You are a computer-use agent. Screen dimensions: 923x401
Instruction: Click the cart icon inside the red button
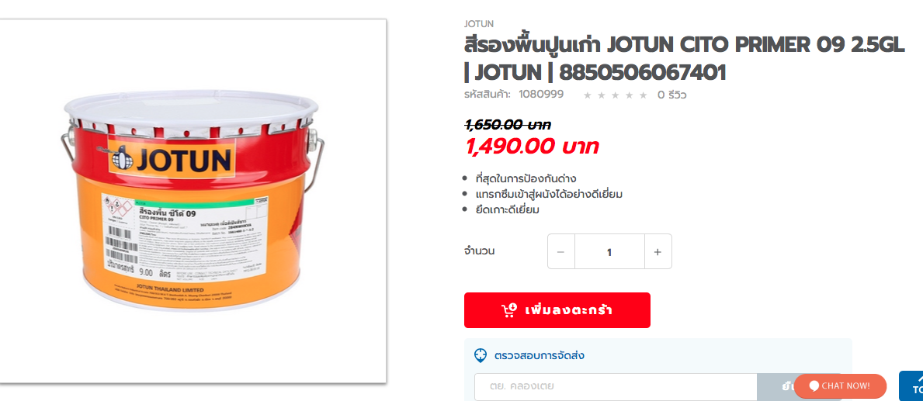[509, 310]
